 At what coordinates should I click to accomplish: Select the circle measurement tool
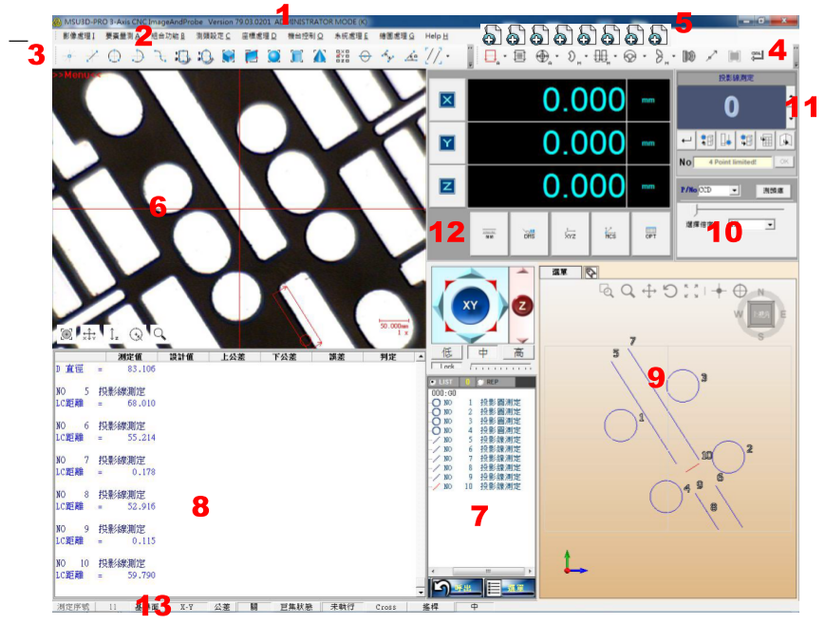114,56
